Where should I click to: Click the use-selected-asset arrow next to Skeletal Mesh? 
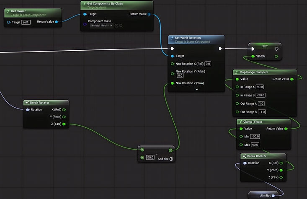click(x=116, y=26)
